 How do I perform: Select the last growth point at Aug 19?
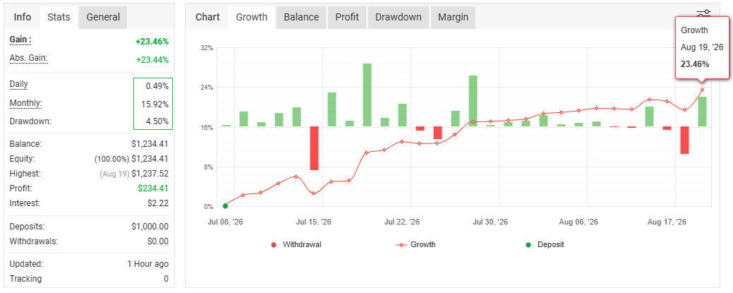click(702, 90)
